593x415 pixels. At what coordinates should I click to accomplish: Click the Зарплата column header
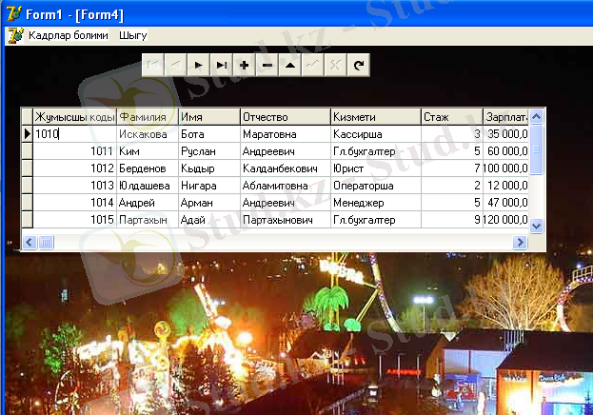(506, 117)
